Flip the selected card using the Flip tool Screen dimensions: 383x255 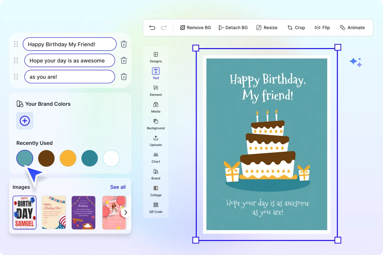(322, 27)
